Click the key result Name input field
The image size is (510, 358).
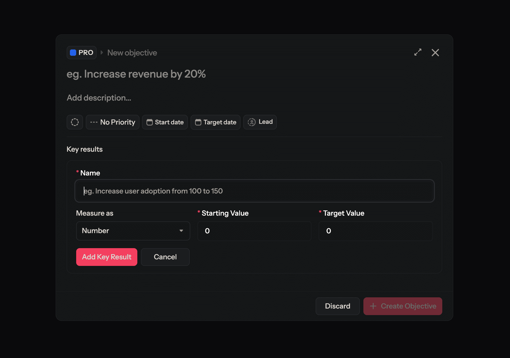(x=254, y=191)
